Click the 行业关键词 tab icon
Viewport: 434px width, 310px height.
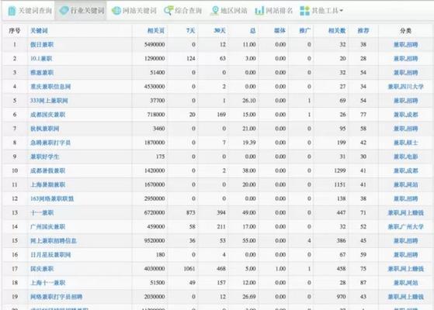point(64,11)
